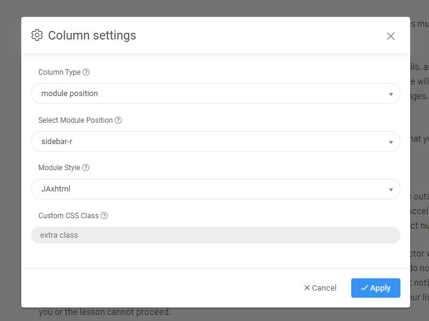Click the Module Style label
Viewport: 429px width, 321px height.
click(x=59, y=168)
